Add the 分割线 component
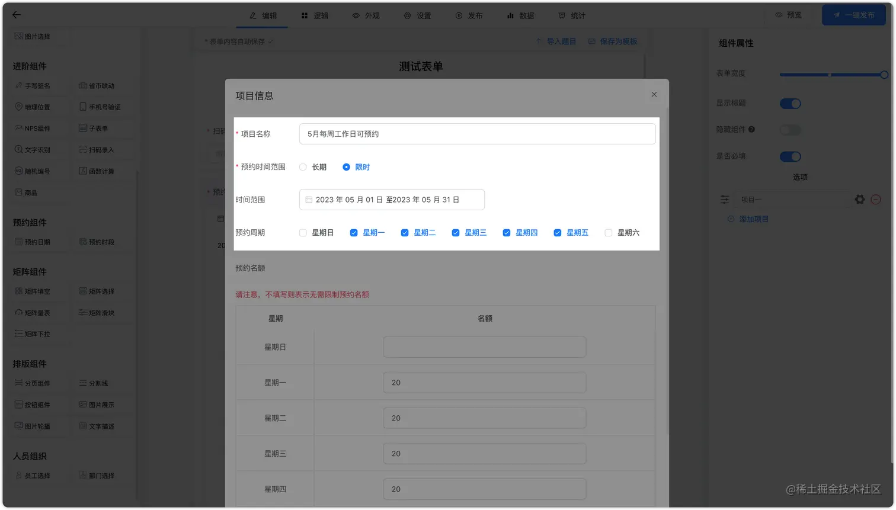 [x=94, y=384]
